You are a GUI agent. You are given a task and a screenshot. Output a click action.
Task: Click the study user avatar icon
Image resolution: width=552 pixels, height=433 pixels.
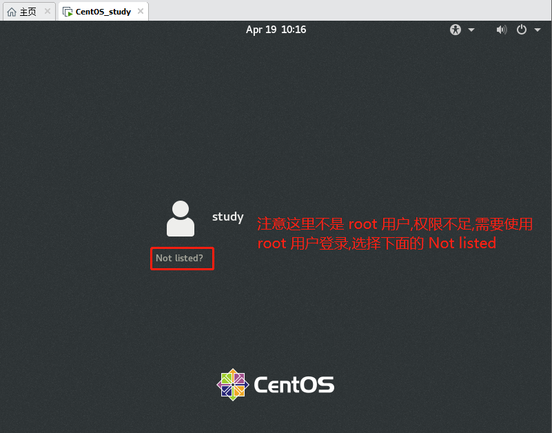pyautogui.click(x=181, y=218)
